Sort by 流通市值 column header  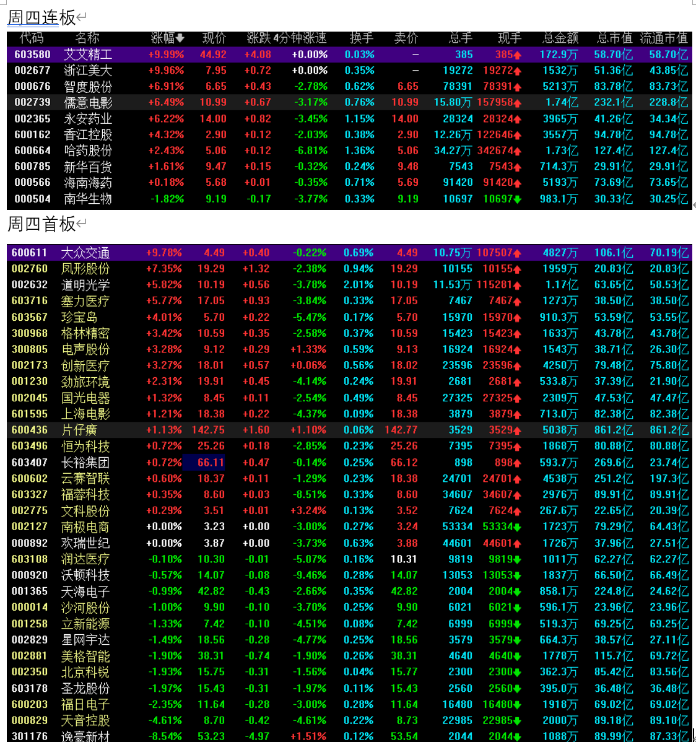click(664, 38)
